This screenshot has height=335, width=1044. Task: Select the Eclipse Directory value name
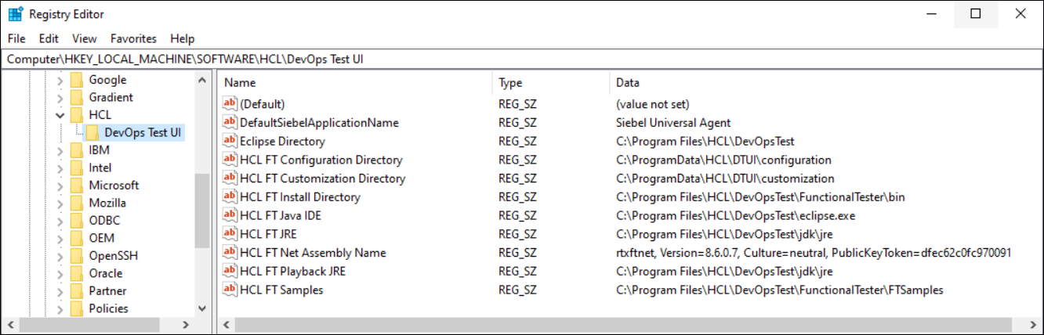coord(282,141)
